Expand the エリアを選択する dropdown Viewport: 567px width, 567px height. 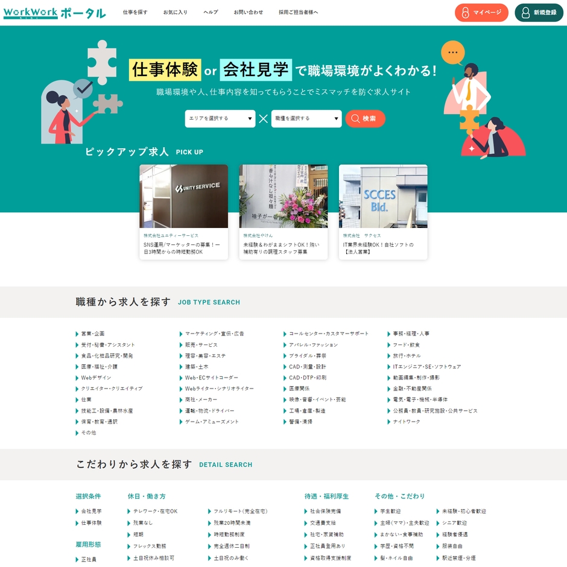[x=220, y=119]
